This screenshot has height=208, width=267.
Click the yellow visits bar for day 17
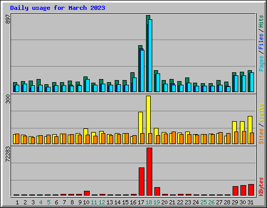(140, 122)
